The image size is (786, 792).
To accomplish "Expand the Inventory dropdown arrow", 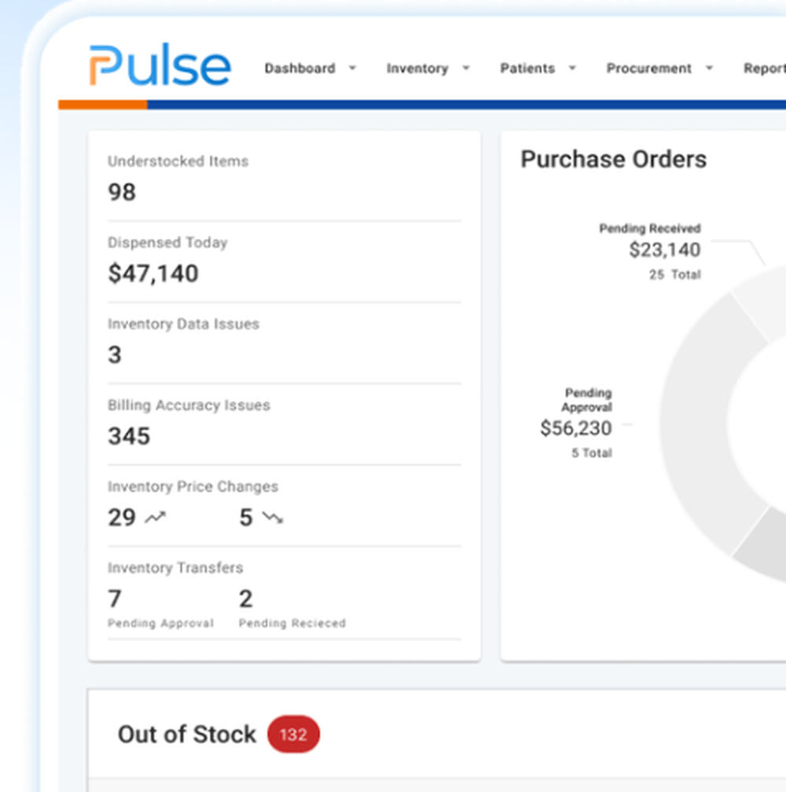I will 466,68.
